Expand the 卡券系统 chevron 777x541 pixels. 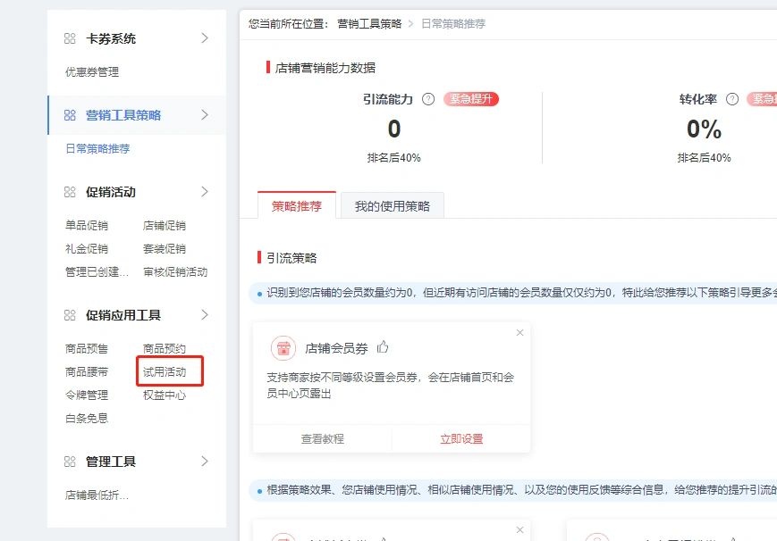205,38
